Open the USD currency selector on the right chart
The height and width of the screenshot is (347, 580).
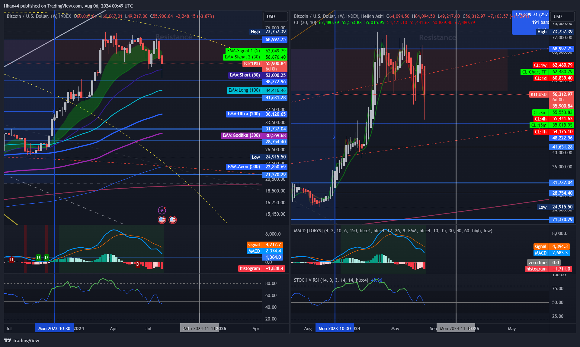click(562, 17)
